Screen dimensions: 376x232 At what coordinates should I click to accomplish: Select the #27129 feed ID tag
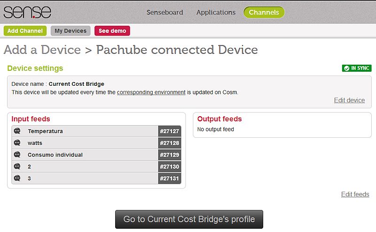[170, 155]
